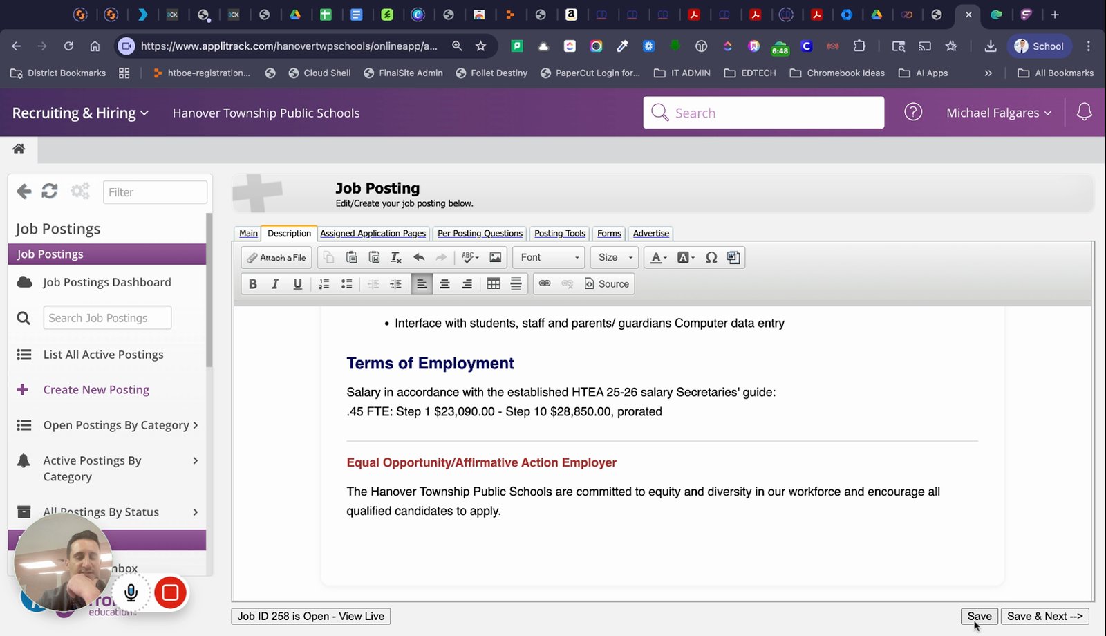Click Job ID 258 View Live button

(311, 616)
